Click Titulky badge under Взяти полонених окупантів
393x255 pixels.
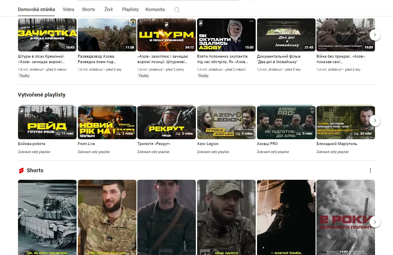203,76
